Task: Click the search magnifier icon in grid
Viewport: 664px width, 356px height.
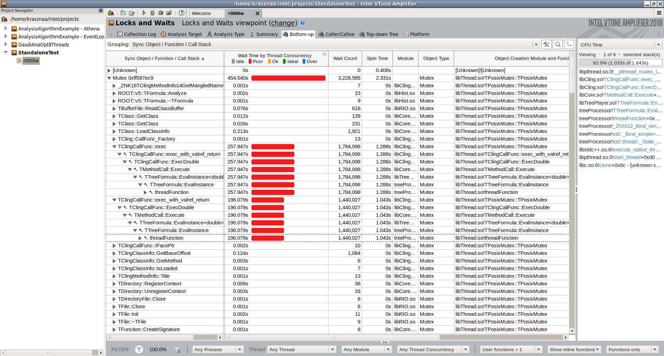Action: pos(558,44)
